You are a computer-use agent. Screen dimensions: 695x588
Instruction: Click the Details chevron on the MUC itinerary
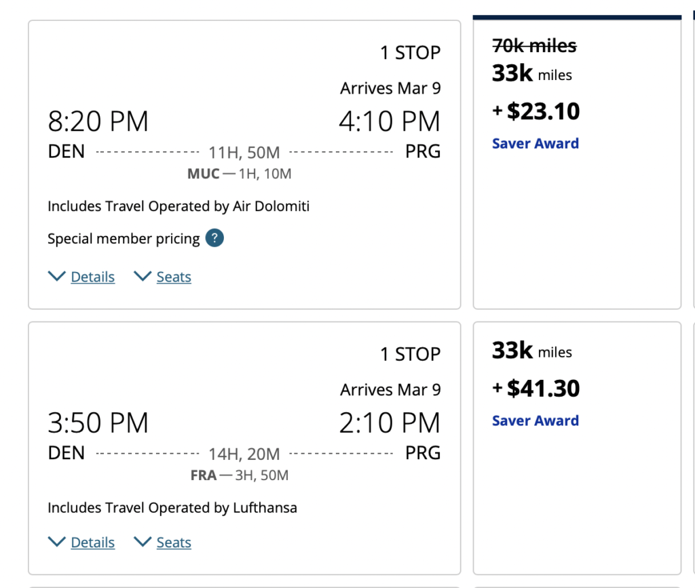pos(57,275)
